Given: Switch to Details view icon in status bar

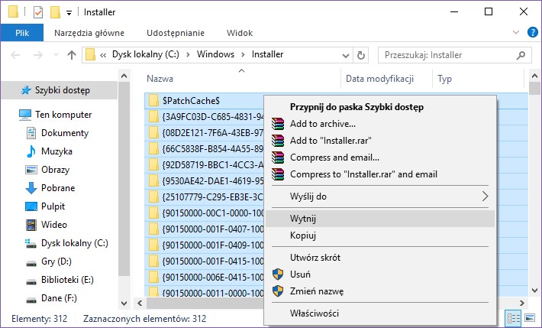Looking at the screenshot, I should [x=513, y=318].
